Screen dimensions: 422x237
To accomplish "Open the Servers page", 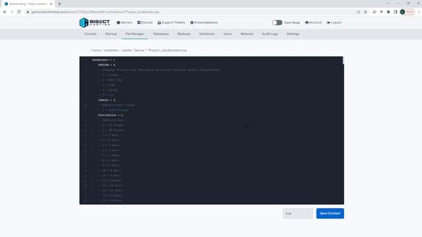I will point(125,22).
